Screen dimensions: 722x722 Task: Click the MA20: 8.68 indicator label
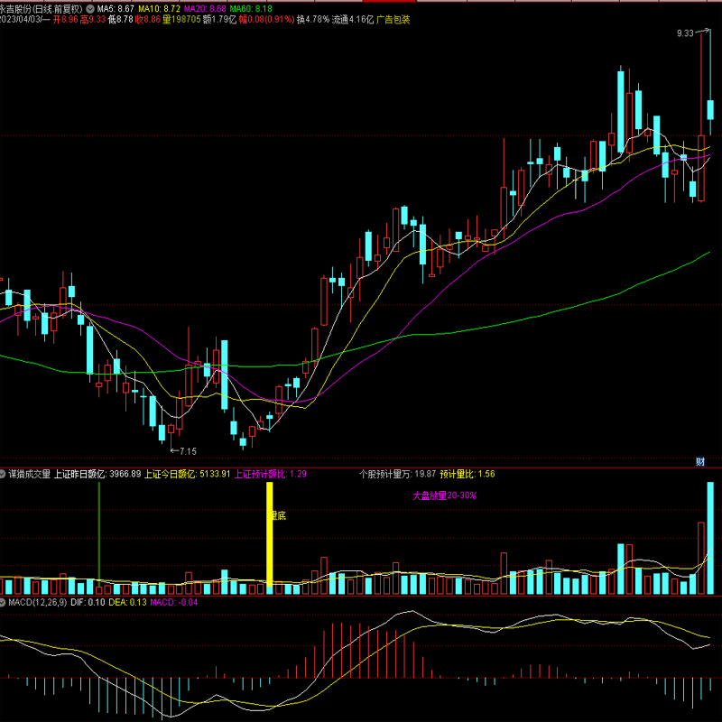(205, 8)
